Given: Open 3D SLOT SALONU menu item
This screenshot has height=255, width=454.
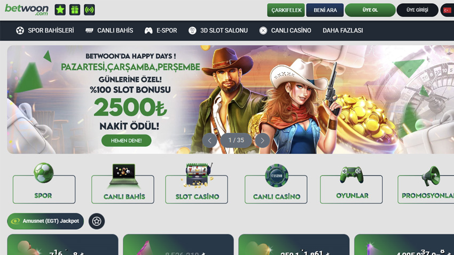Looking at the screenshot, I should 218,30.
